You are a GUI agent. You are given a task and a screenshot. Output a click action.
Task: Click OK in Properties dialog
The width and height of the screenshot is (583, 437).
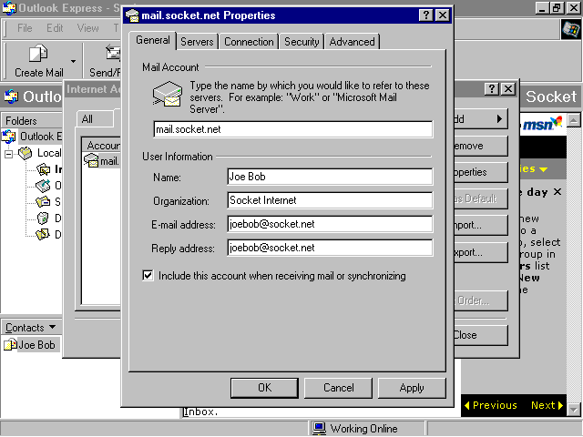[264, 388]
